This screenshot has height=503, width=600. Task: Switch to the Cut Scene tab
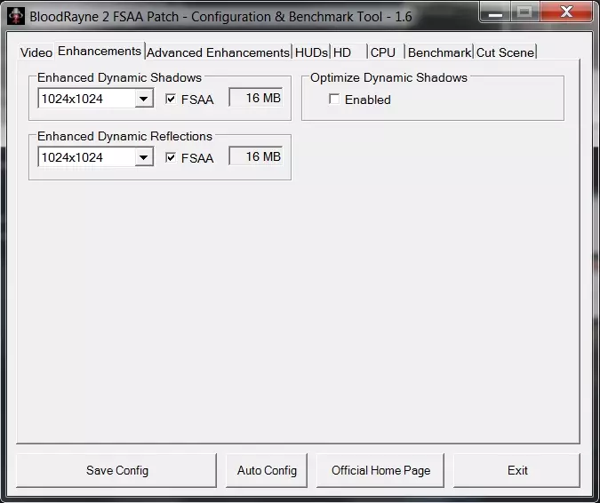click(x=505, y=52)
